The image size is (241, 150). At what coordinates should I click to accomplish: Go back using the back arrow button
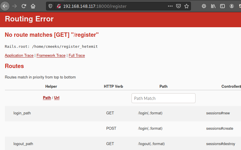point(5,6)
